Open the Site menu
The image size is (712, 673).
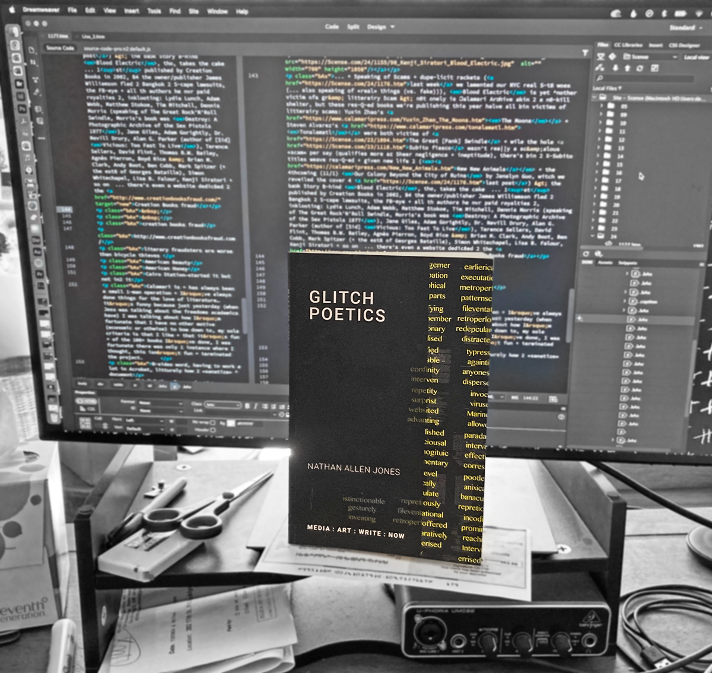(x=193, y=11)
